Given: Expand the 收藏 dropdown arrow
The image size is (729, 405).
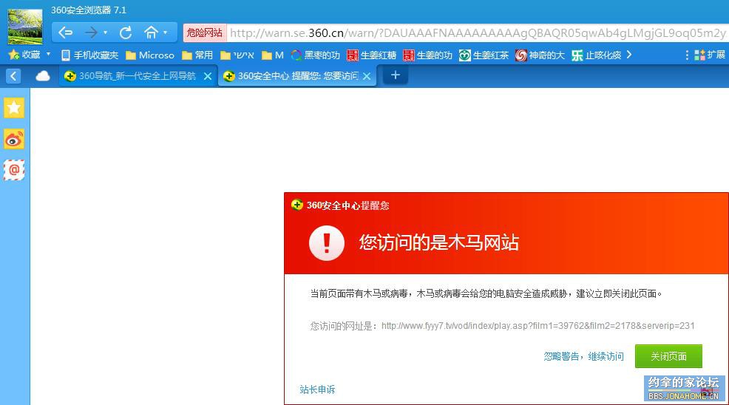Looking at the screenshot, I should point(48,55).
